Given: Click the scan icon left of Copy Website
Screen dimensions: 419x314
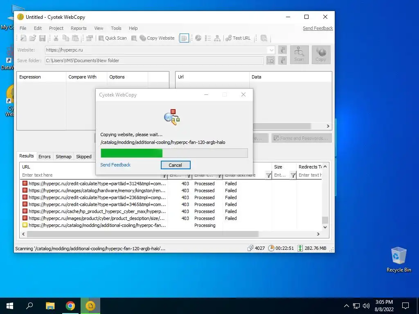Looking at the screenshot, I should tap(134, 38).
